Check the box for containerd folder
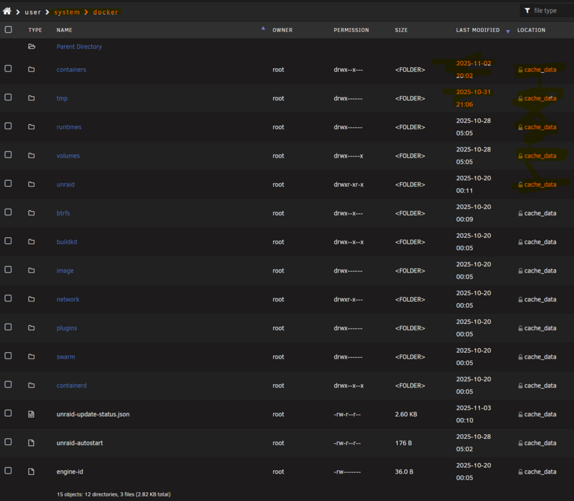The image size is (574, 501). click(8, 385)
